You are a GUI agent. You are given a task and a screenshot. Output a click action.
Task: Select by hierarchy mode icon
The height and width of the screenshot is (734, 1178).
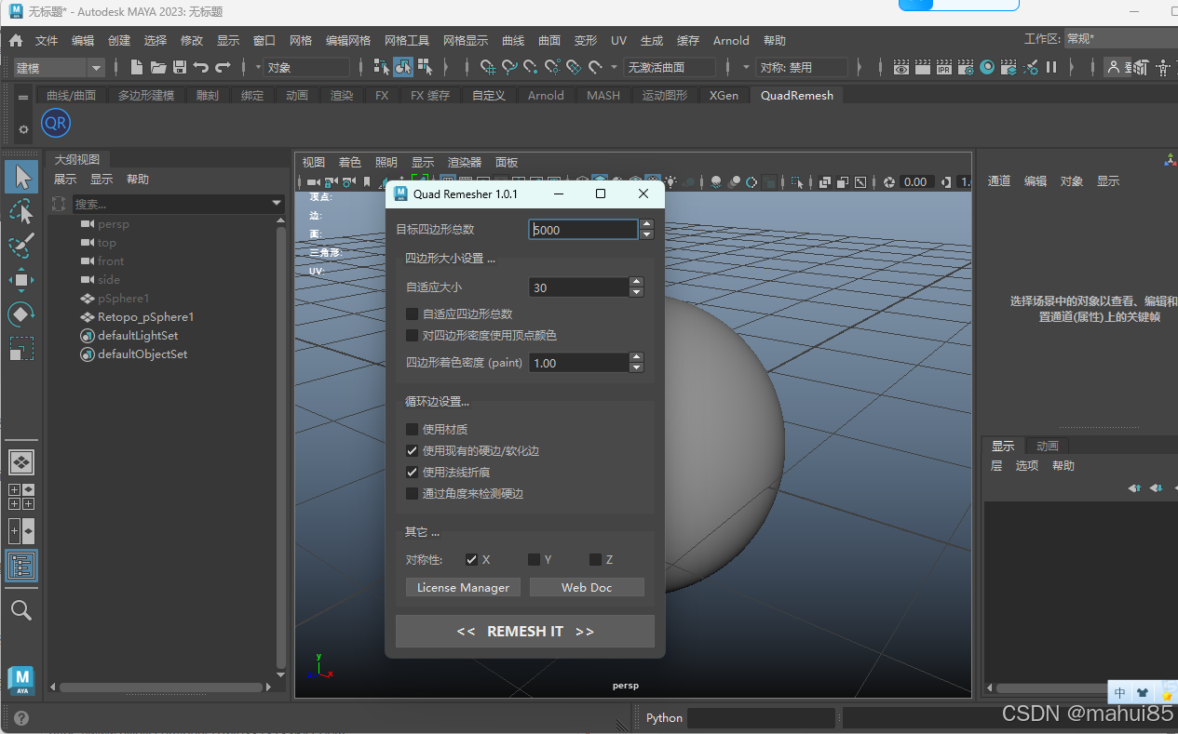pyautogui.click(x=382, y=67)
